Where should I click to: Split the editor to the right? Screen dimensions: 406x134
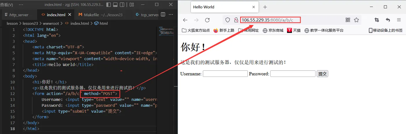(163, 15)
